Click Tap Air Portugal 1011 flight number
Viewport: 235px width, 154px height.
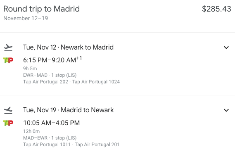(x=47, y=145)
